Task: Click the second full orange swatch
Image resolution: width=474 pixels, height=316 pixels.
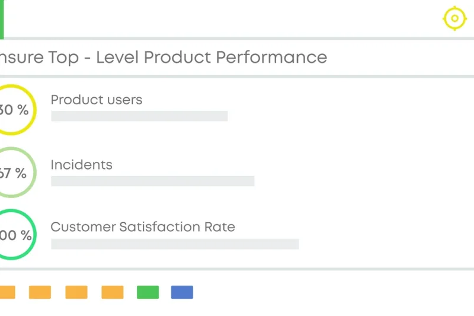Action: [76, 292]
